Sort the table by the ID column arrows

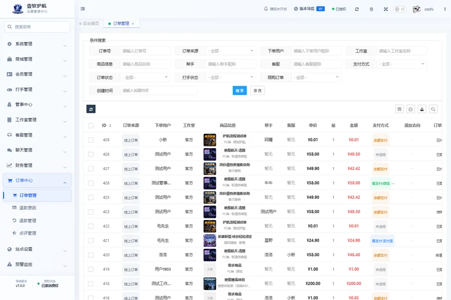click(110, 126)
